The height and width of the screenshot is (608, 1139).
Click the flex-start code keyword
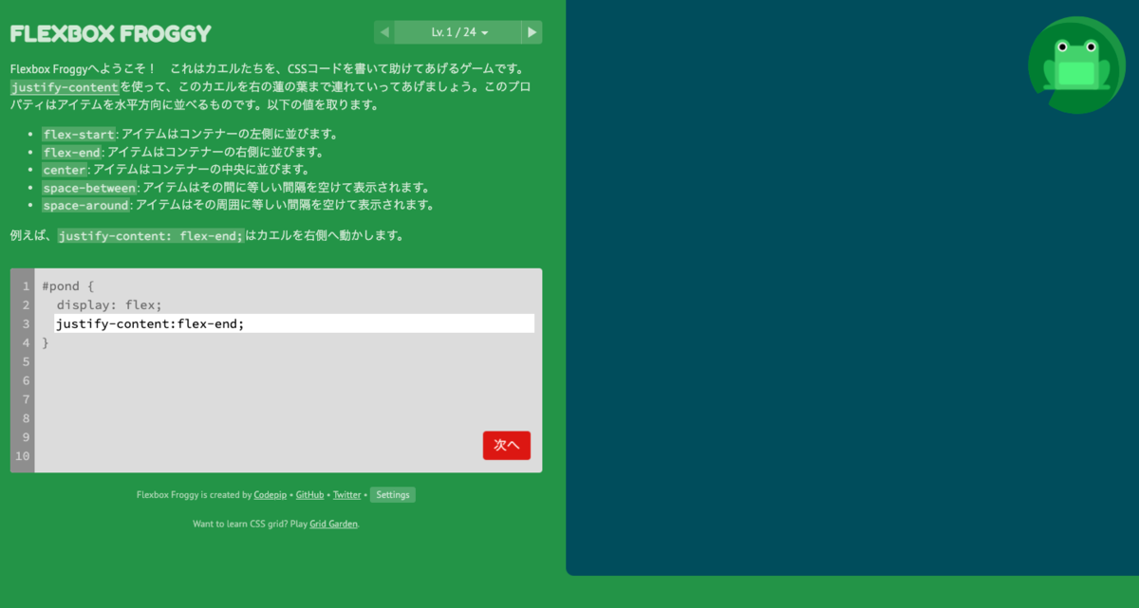(79, 134)
